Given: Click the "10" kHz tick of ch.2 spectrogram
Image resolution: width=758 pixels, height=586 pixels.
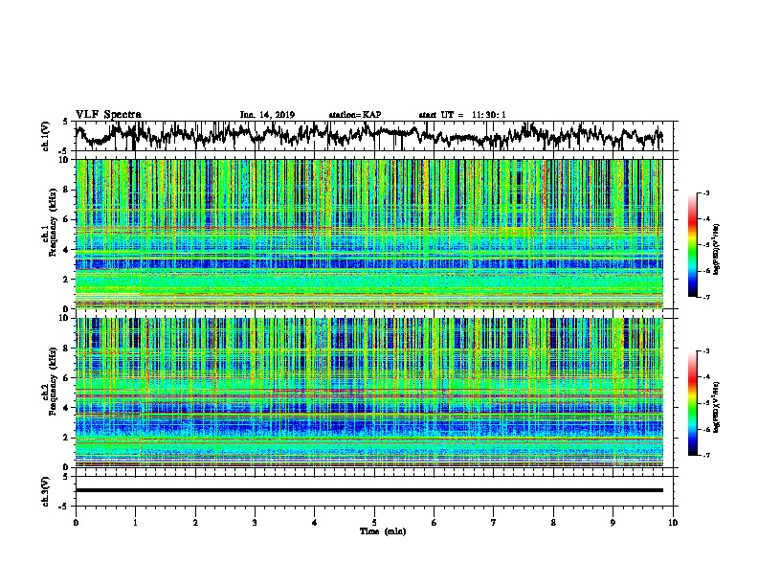Looking at the screenshot, I should coord(65,318).
